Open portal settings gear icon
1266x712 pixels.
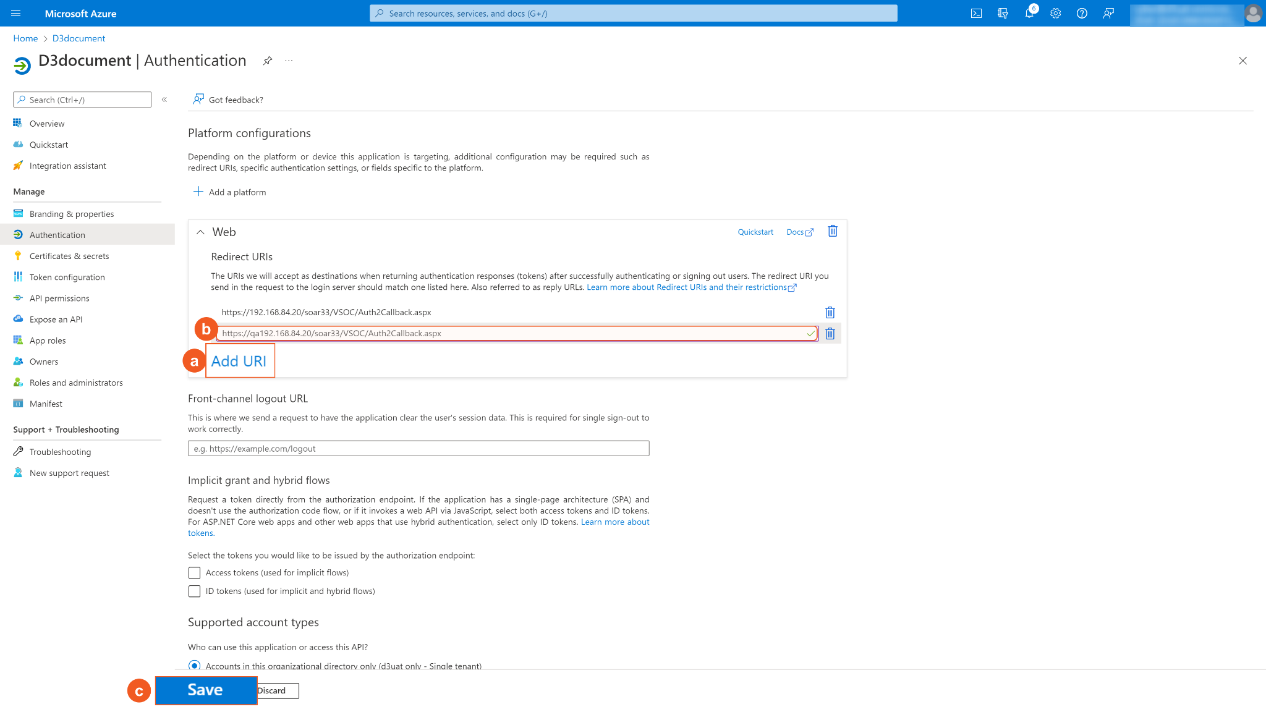[1055, 14]
